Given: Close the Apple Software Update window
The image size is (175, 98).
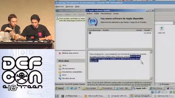Looking at the screenshot, I should click(153, 10).
